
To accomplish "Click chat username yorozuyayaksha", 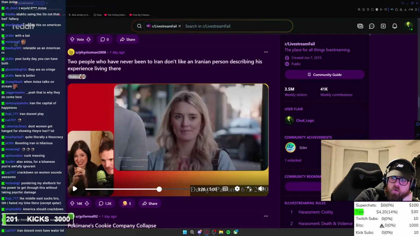I will pos(17,103).
